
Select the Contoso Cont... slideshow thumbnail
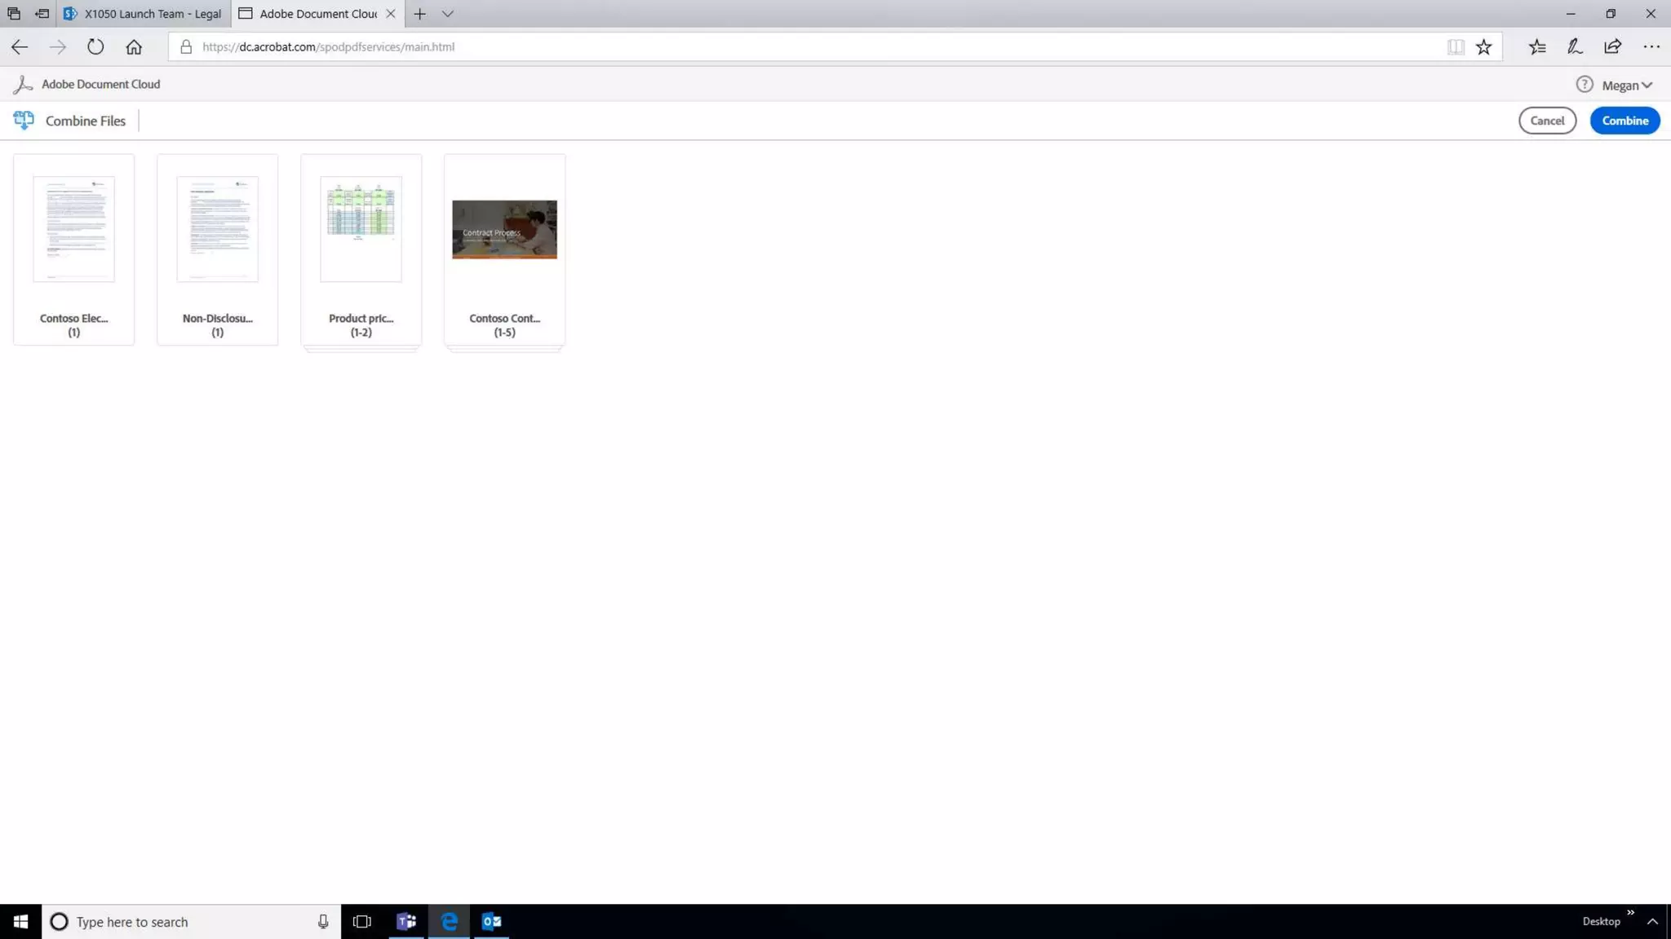point(504,230)
